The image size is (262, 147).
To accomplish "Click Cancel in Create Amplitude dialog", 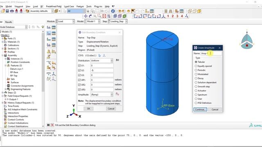I will click(x=215, y=109).
